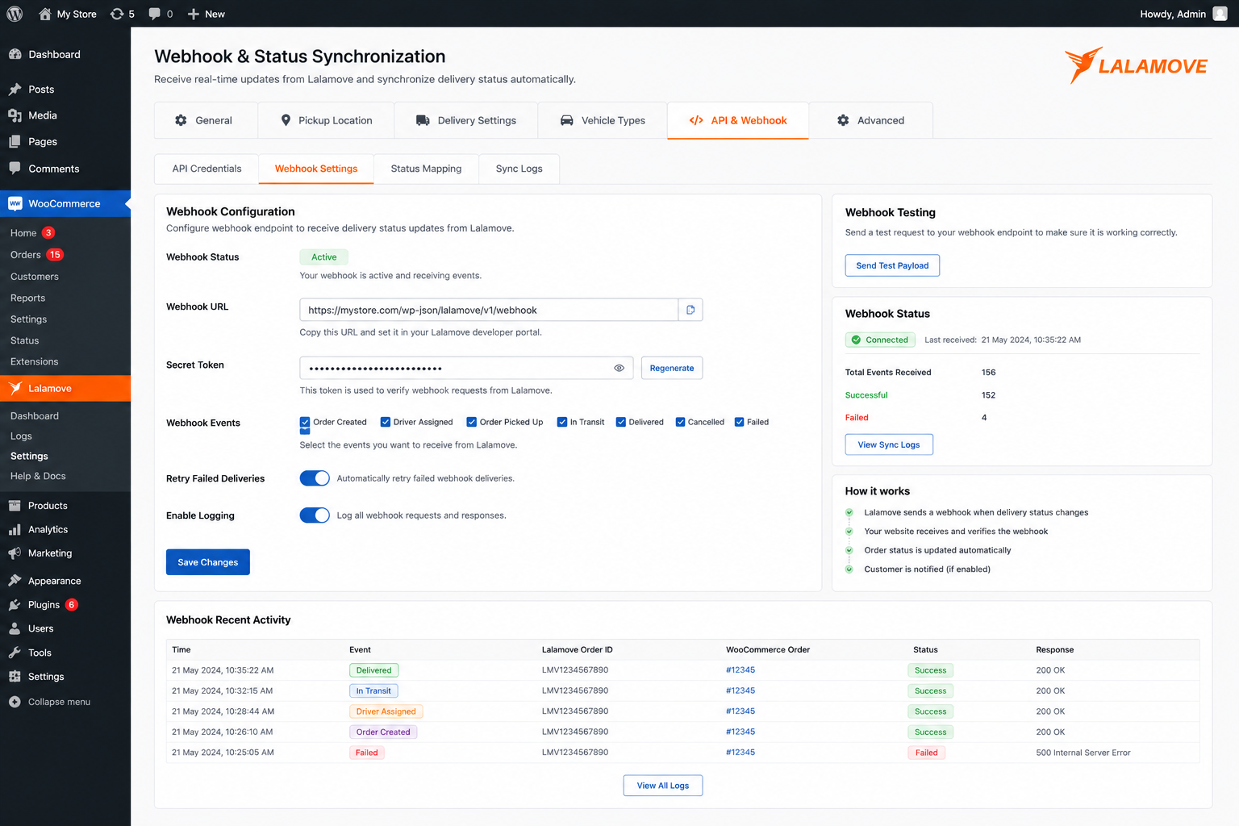Click the Secret Token field
Screen dimensions: 1239x826
coord(466,368)
